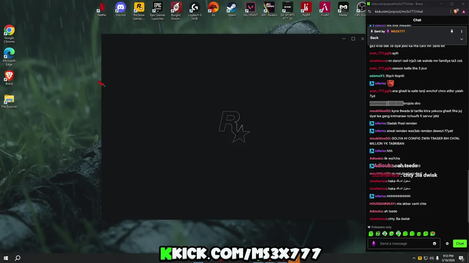Minimize the Rockstar launcher loading window
The image size is (469, 263).
click(344, 39)
